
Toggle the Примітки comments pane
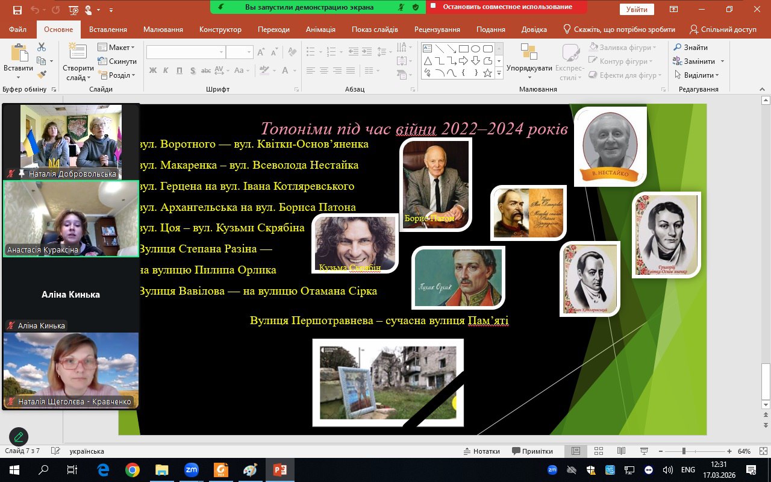pos(532,451)
